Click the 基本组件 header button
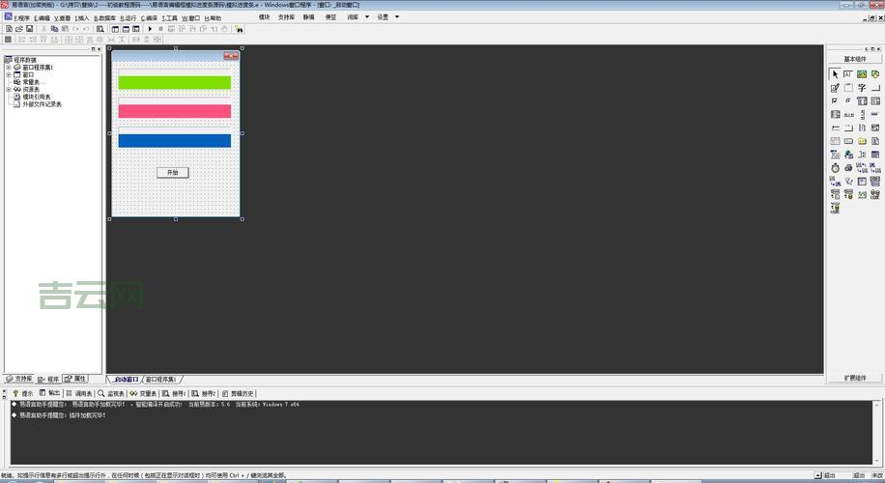 pos(855,59)
